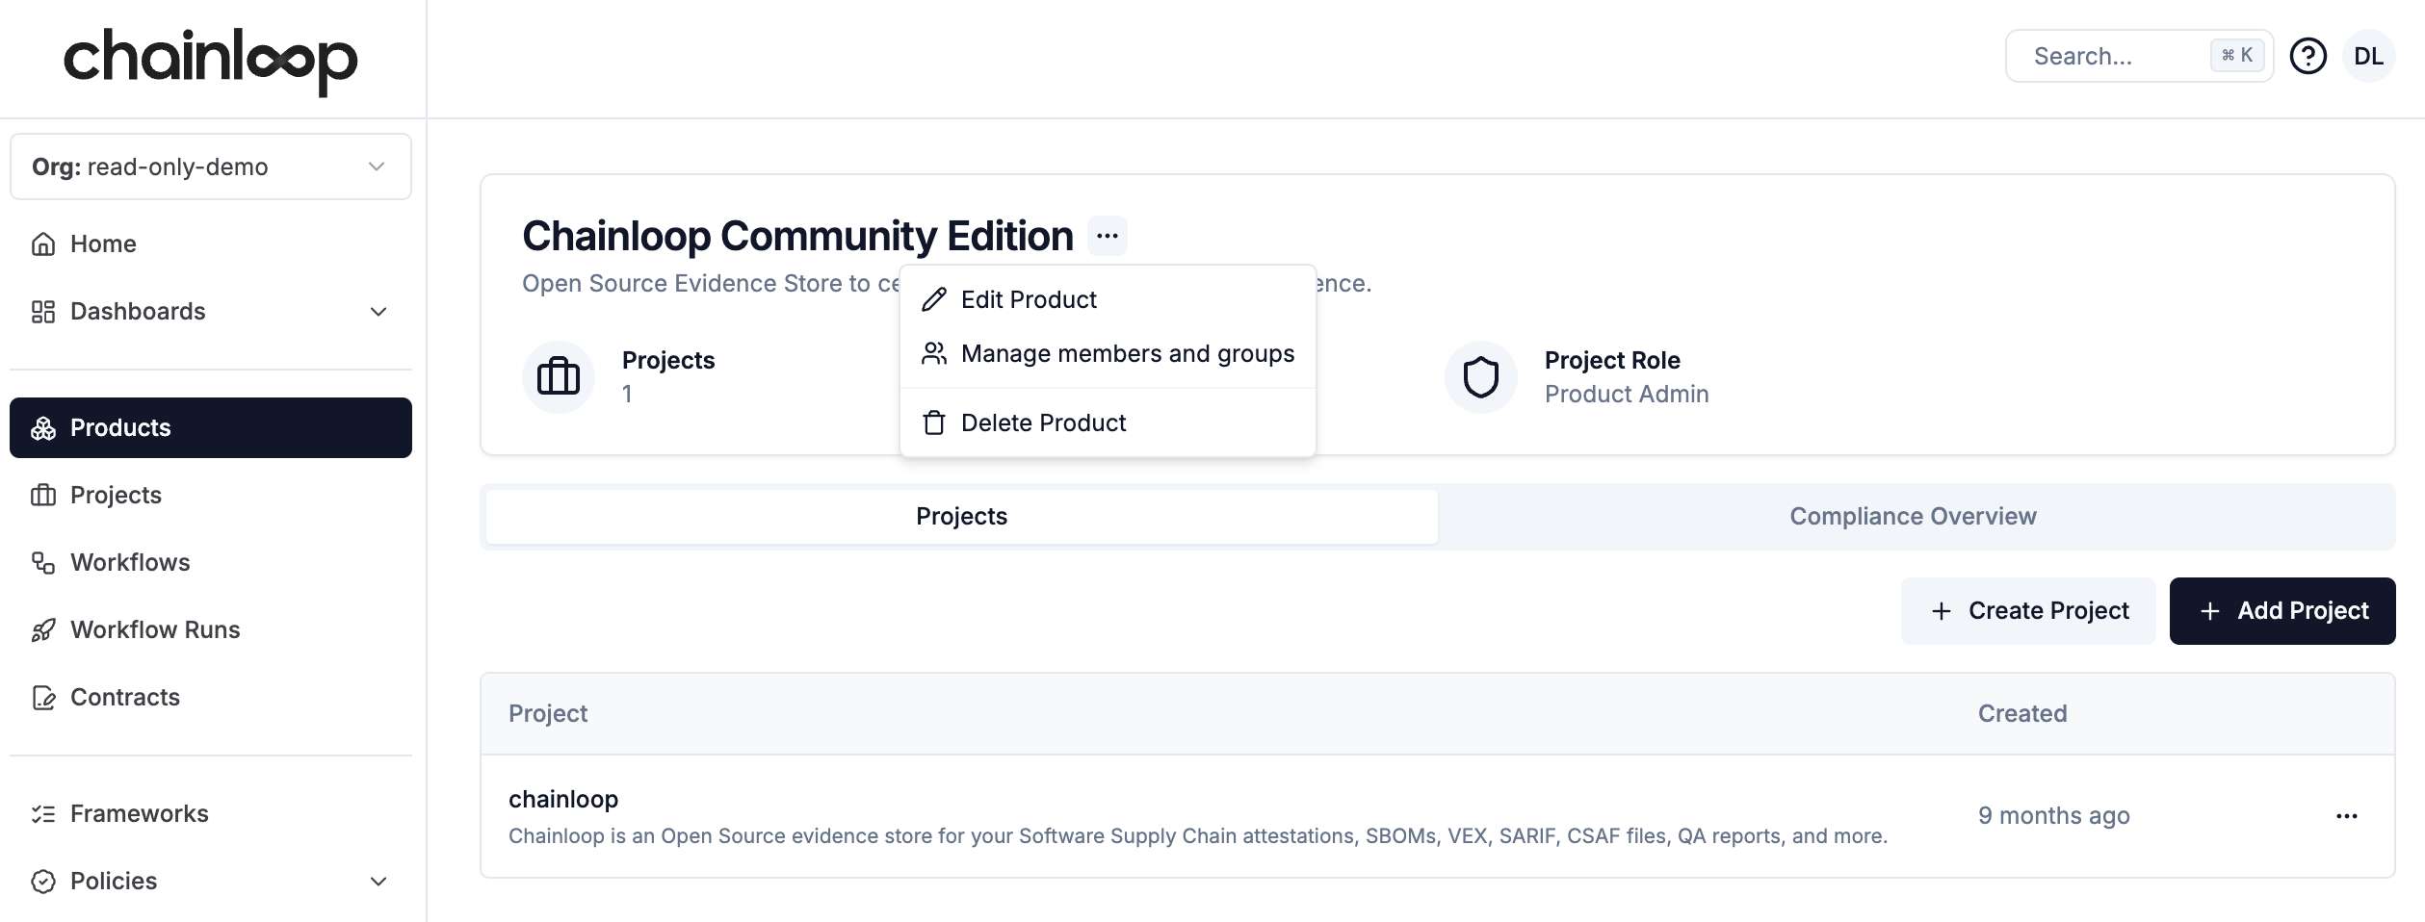Screen dimensions: 2425x922
Task: Select the Products icon in the sidebar
Action: click(44, 427)
